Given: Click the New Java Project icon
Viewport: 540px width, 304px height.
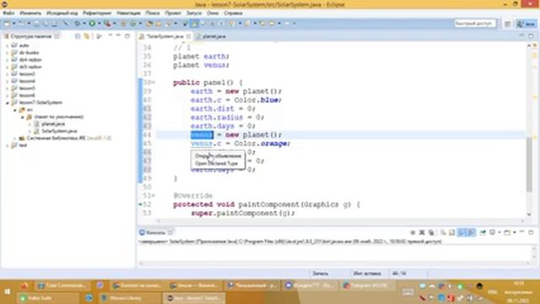Looking at the screenshot, I should [x=123, y=24].
